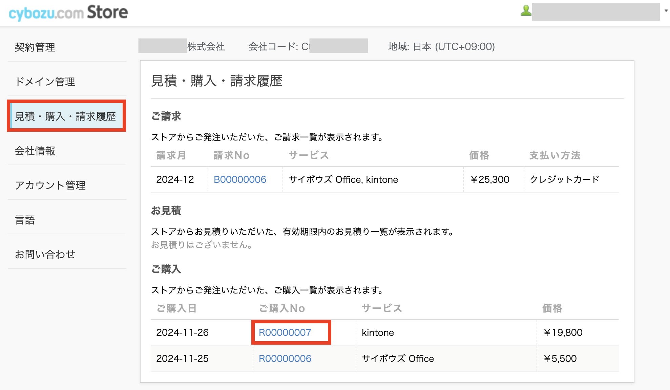The image size is (670, 390).
Task: Click the 2024-11-25 サイボウズ Office row
Action: click(398, 359)
